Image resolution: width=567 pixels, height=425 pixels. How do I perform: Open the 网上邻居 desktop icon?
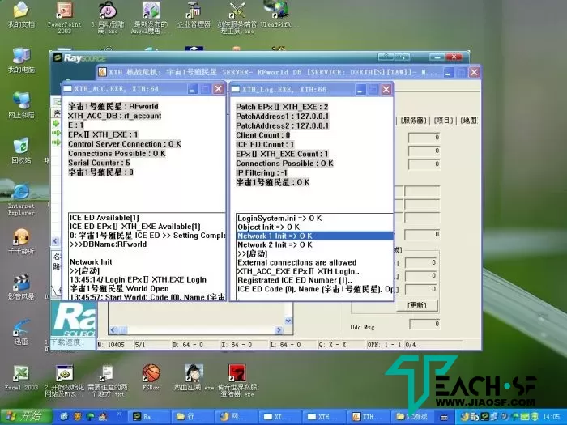(x=21, y=105)
